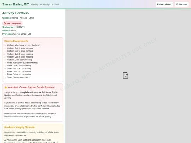Click the Professor: Steven Barizo, MIT line
This screenshot has width=191, height=143.
[17, 34]
